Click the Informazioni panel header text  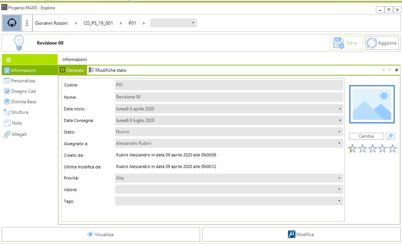tap(75, 60)
